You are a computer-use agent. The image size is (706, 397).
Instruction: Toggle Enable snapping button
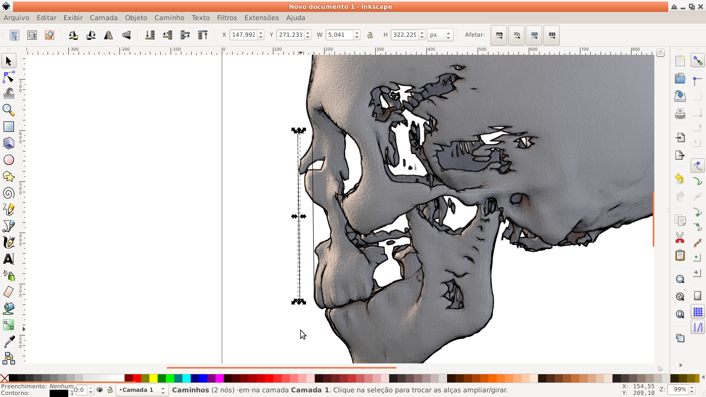tap(698, 61)
